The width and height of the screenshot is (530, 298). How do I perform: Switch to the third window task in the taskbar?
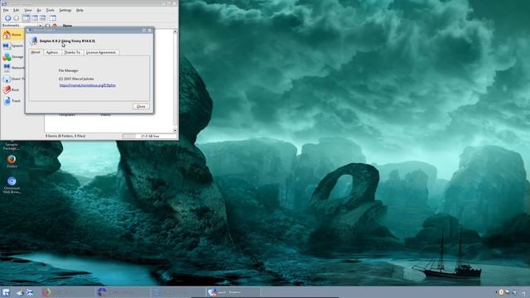(177, 292)
